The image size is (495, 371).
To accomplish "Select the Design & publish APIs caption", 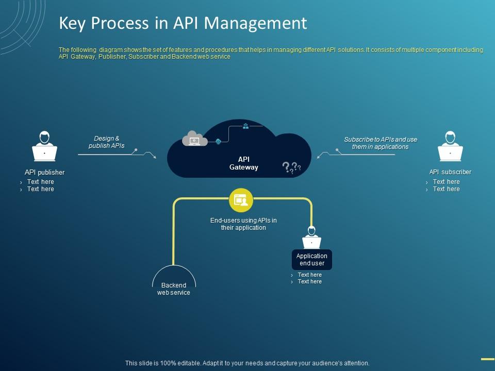I will [106, 142].
